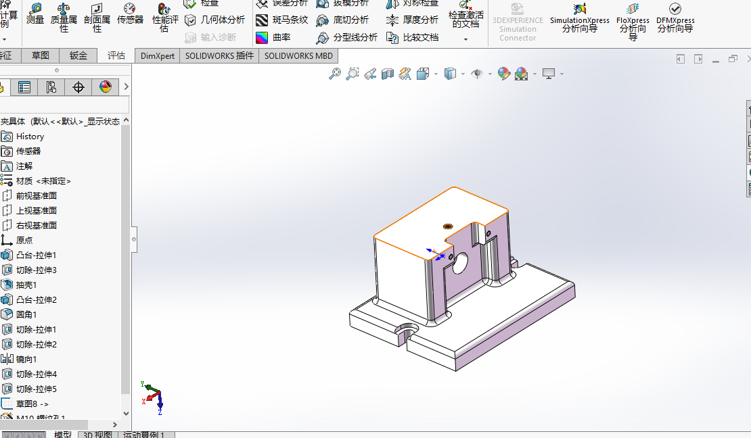Open Compare Documents (比较文档)
The width and height of the screenshot is (751, 438).
point(412,37)
